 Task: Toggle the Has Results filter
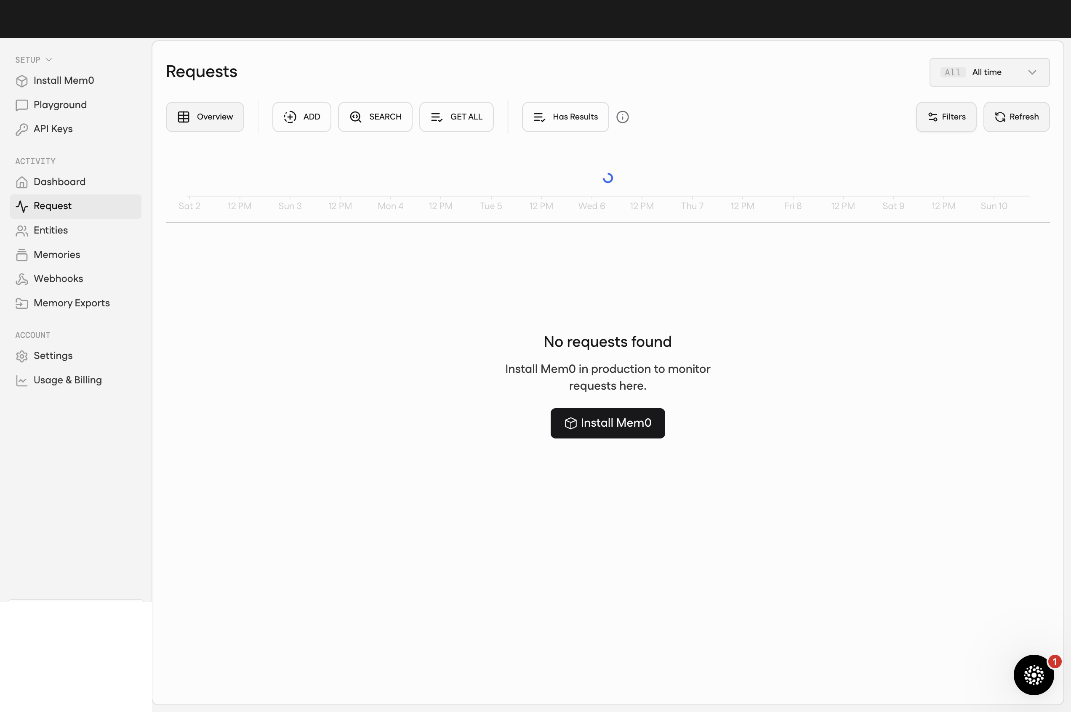[565, 117]
